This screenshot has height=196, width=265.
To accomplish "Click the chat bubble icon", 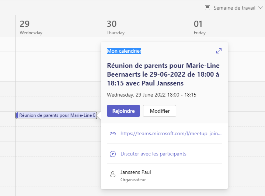I will pos(113,154).
